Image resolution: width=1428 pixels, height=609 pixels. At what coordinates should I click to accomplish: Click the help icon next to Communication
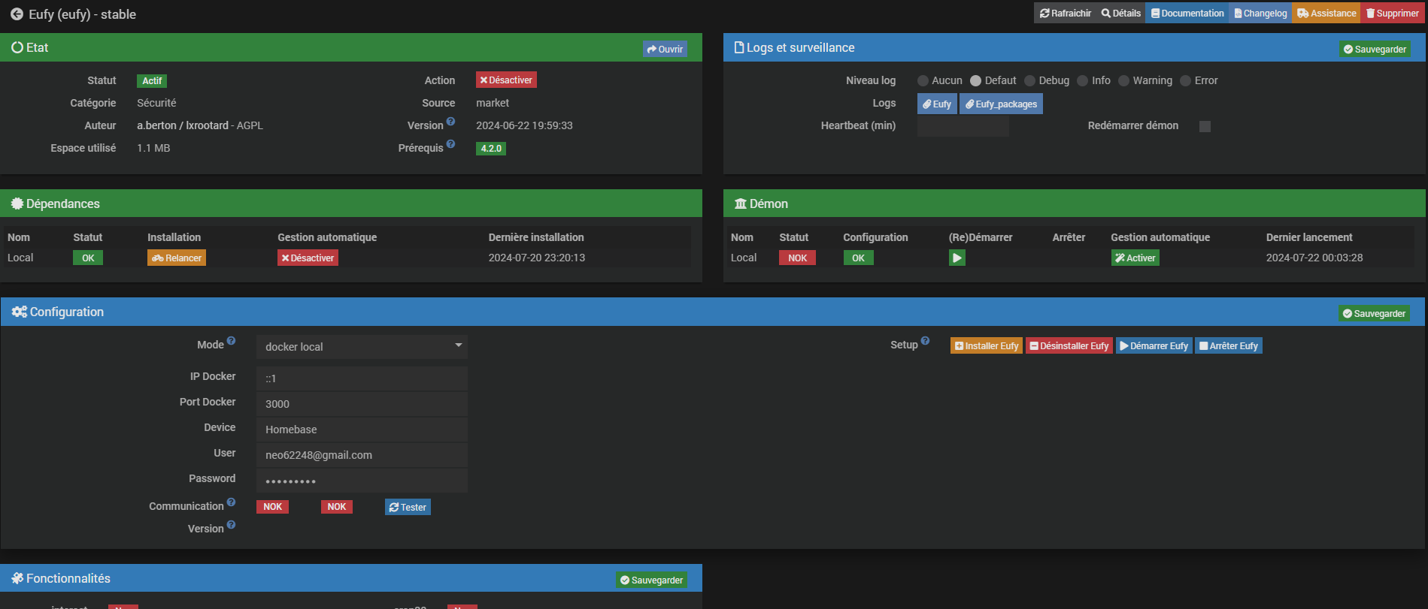231,502
